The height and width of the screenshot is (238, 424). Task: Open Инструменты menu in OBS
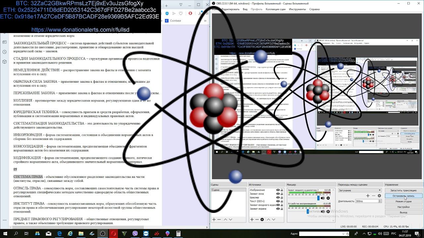tap(297, 9)
